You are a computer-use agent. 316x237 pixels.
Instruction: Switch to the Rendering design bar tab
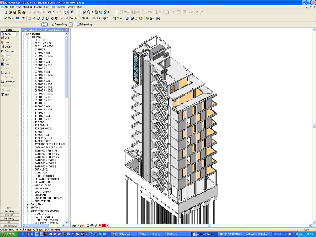coord(9,218)
